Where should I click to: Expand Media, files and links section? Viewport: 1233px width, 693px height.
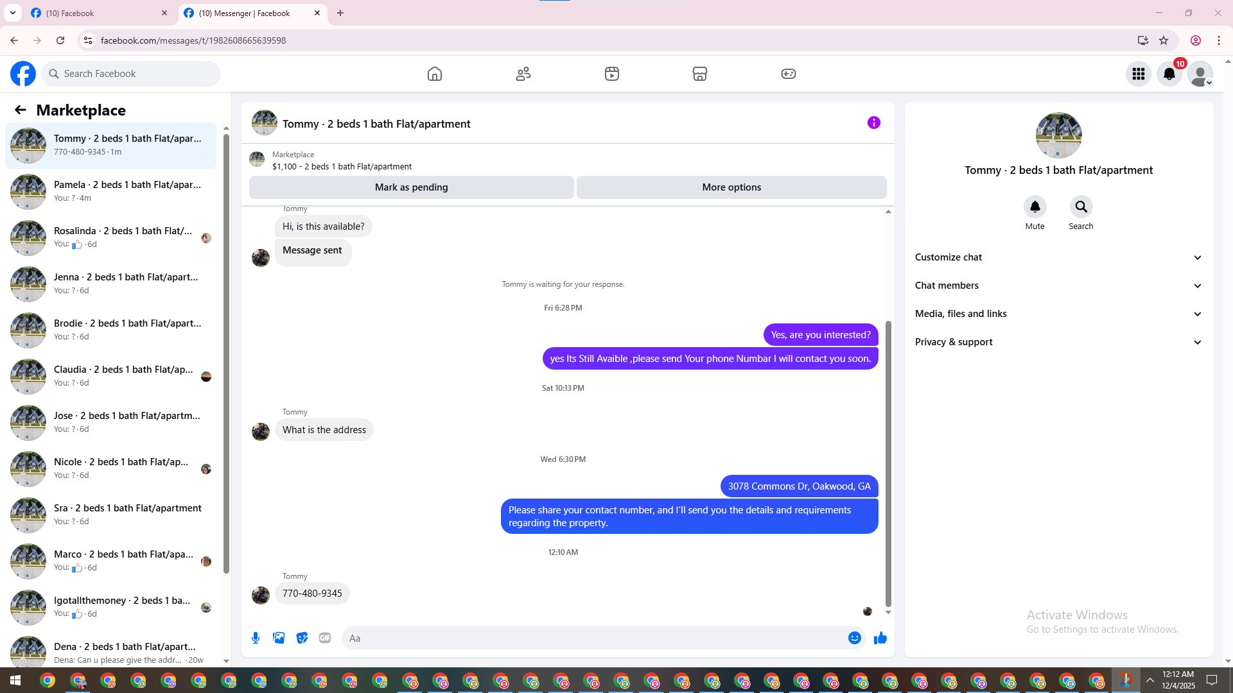click(x=1058, y=314)
